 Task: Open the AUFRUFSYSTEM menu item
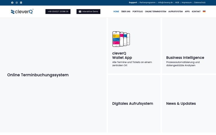click(x=175, y=12)
